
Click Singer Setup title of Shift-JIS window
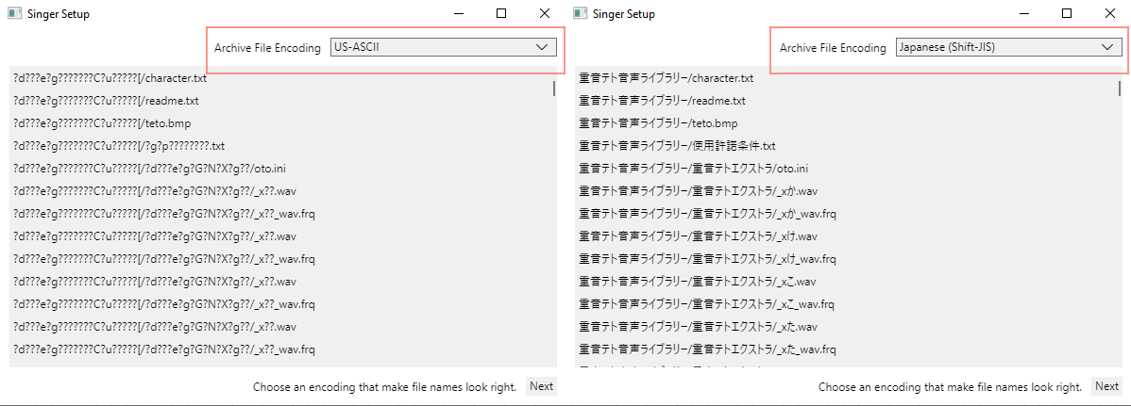[x=624, y=14]
